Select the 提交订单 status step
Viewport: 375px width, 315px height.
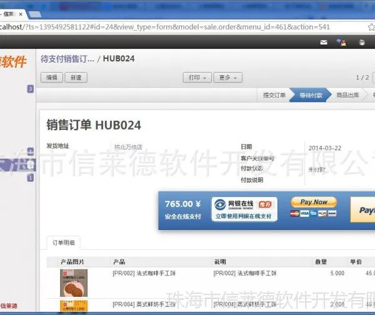click(274, 95)
